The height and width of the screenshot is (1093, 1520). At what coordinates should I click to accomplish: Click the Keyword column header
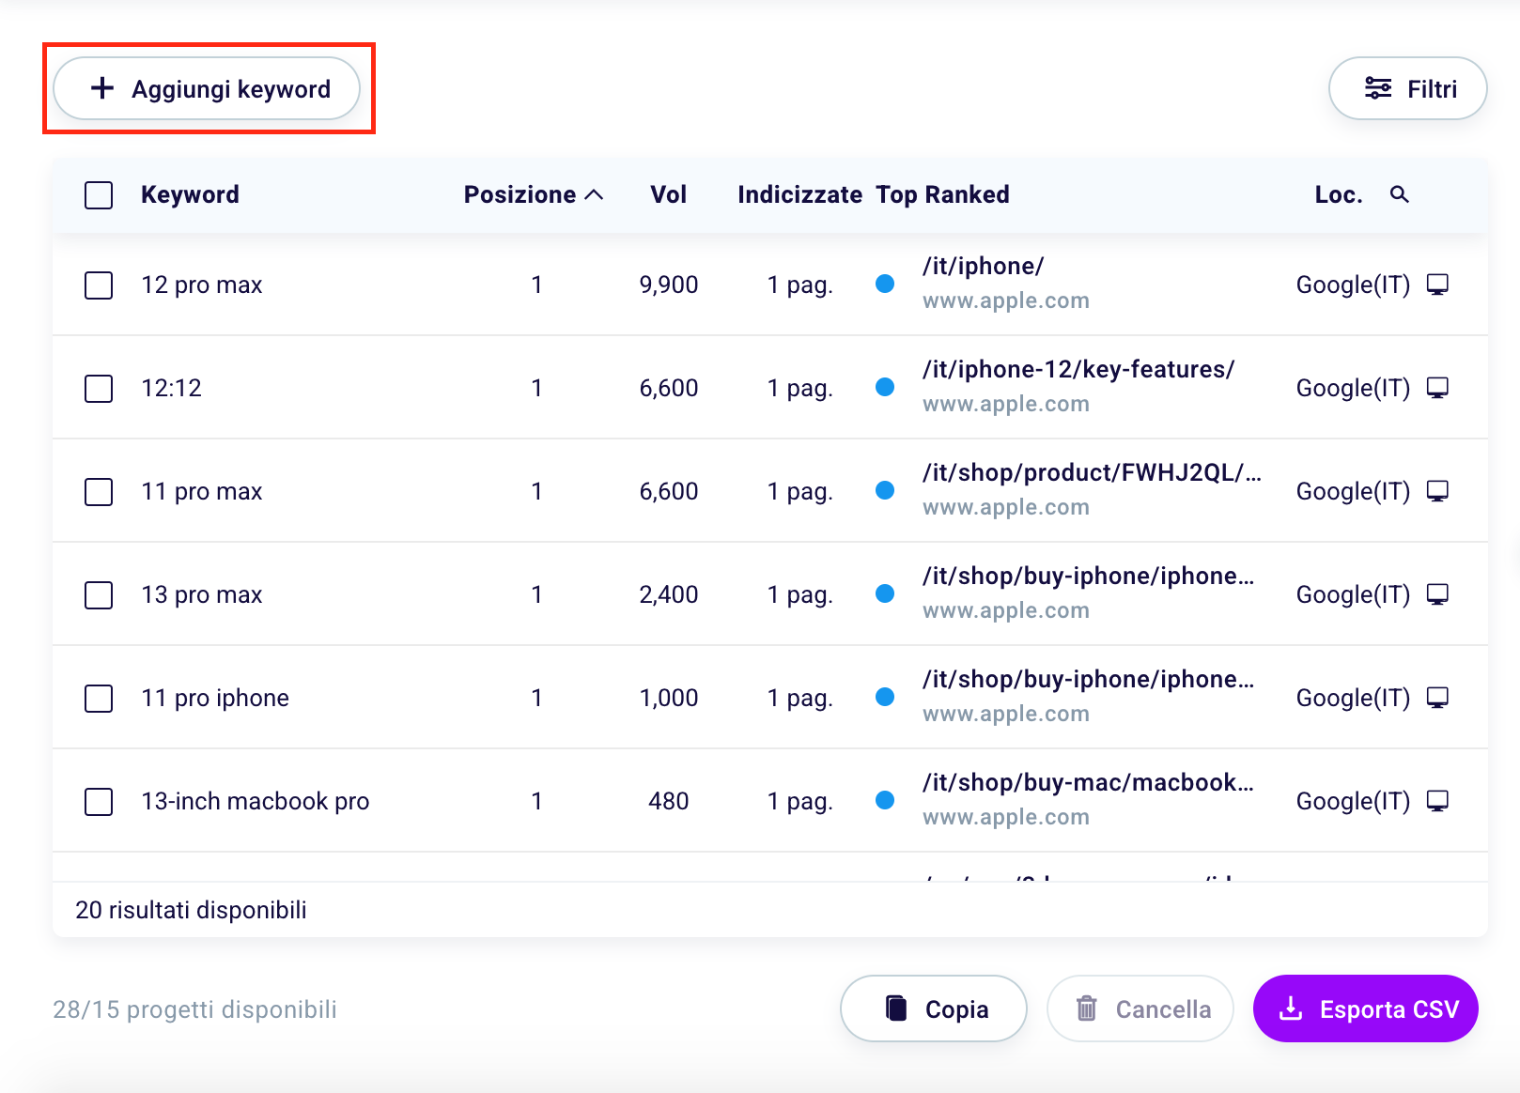[x=190, y=194]
